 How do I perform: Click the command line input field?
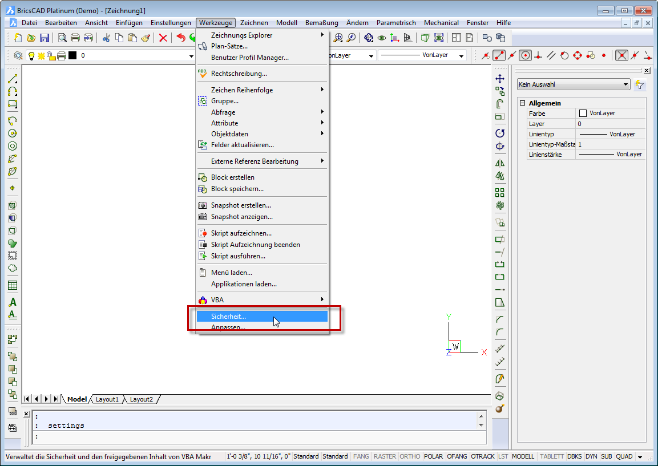(257, 437)
